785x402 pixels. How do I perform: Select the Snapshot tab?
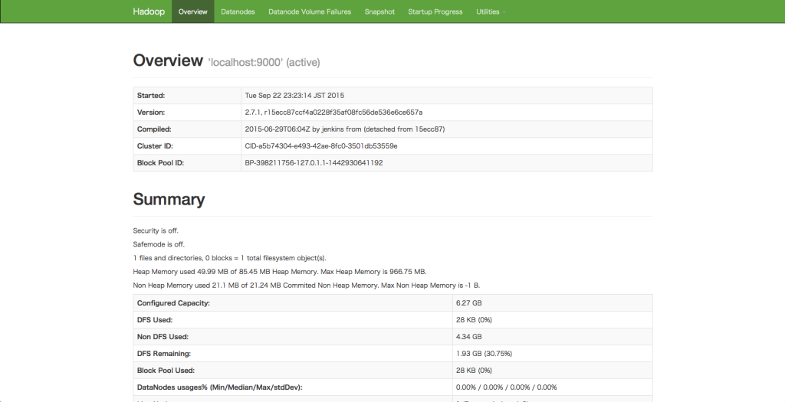point(379,11)
